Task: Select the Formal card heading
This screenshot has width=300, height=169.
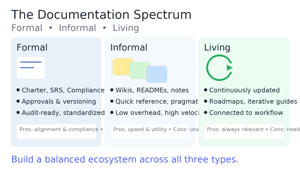Action: (32, 48)
